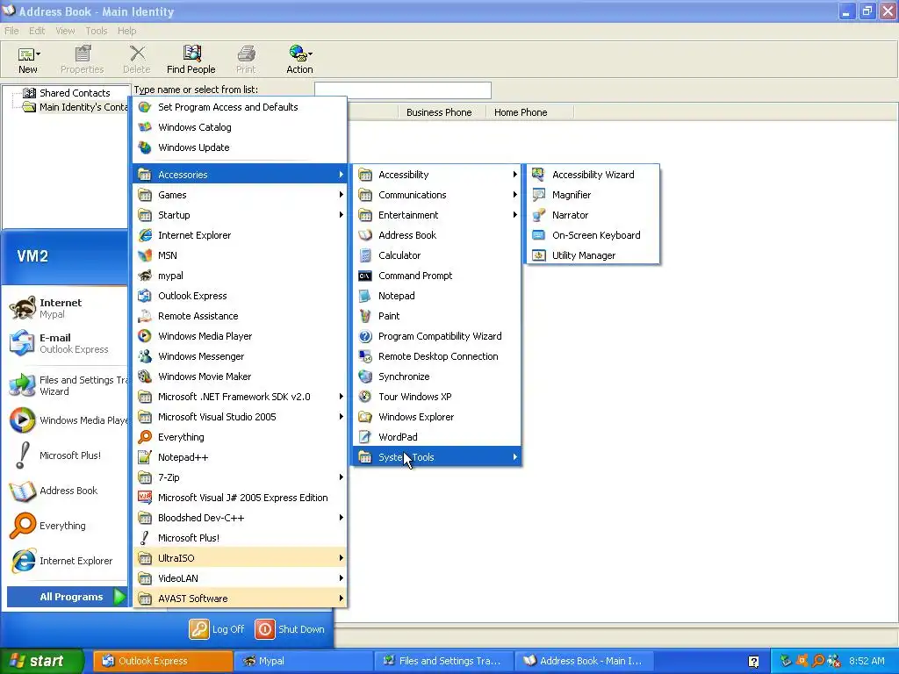Expand the Entertainment submenu

pos(437,215)
